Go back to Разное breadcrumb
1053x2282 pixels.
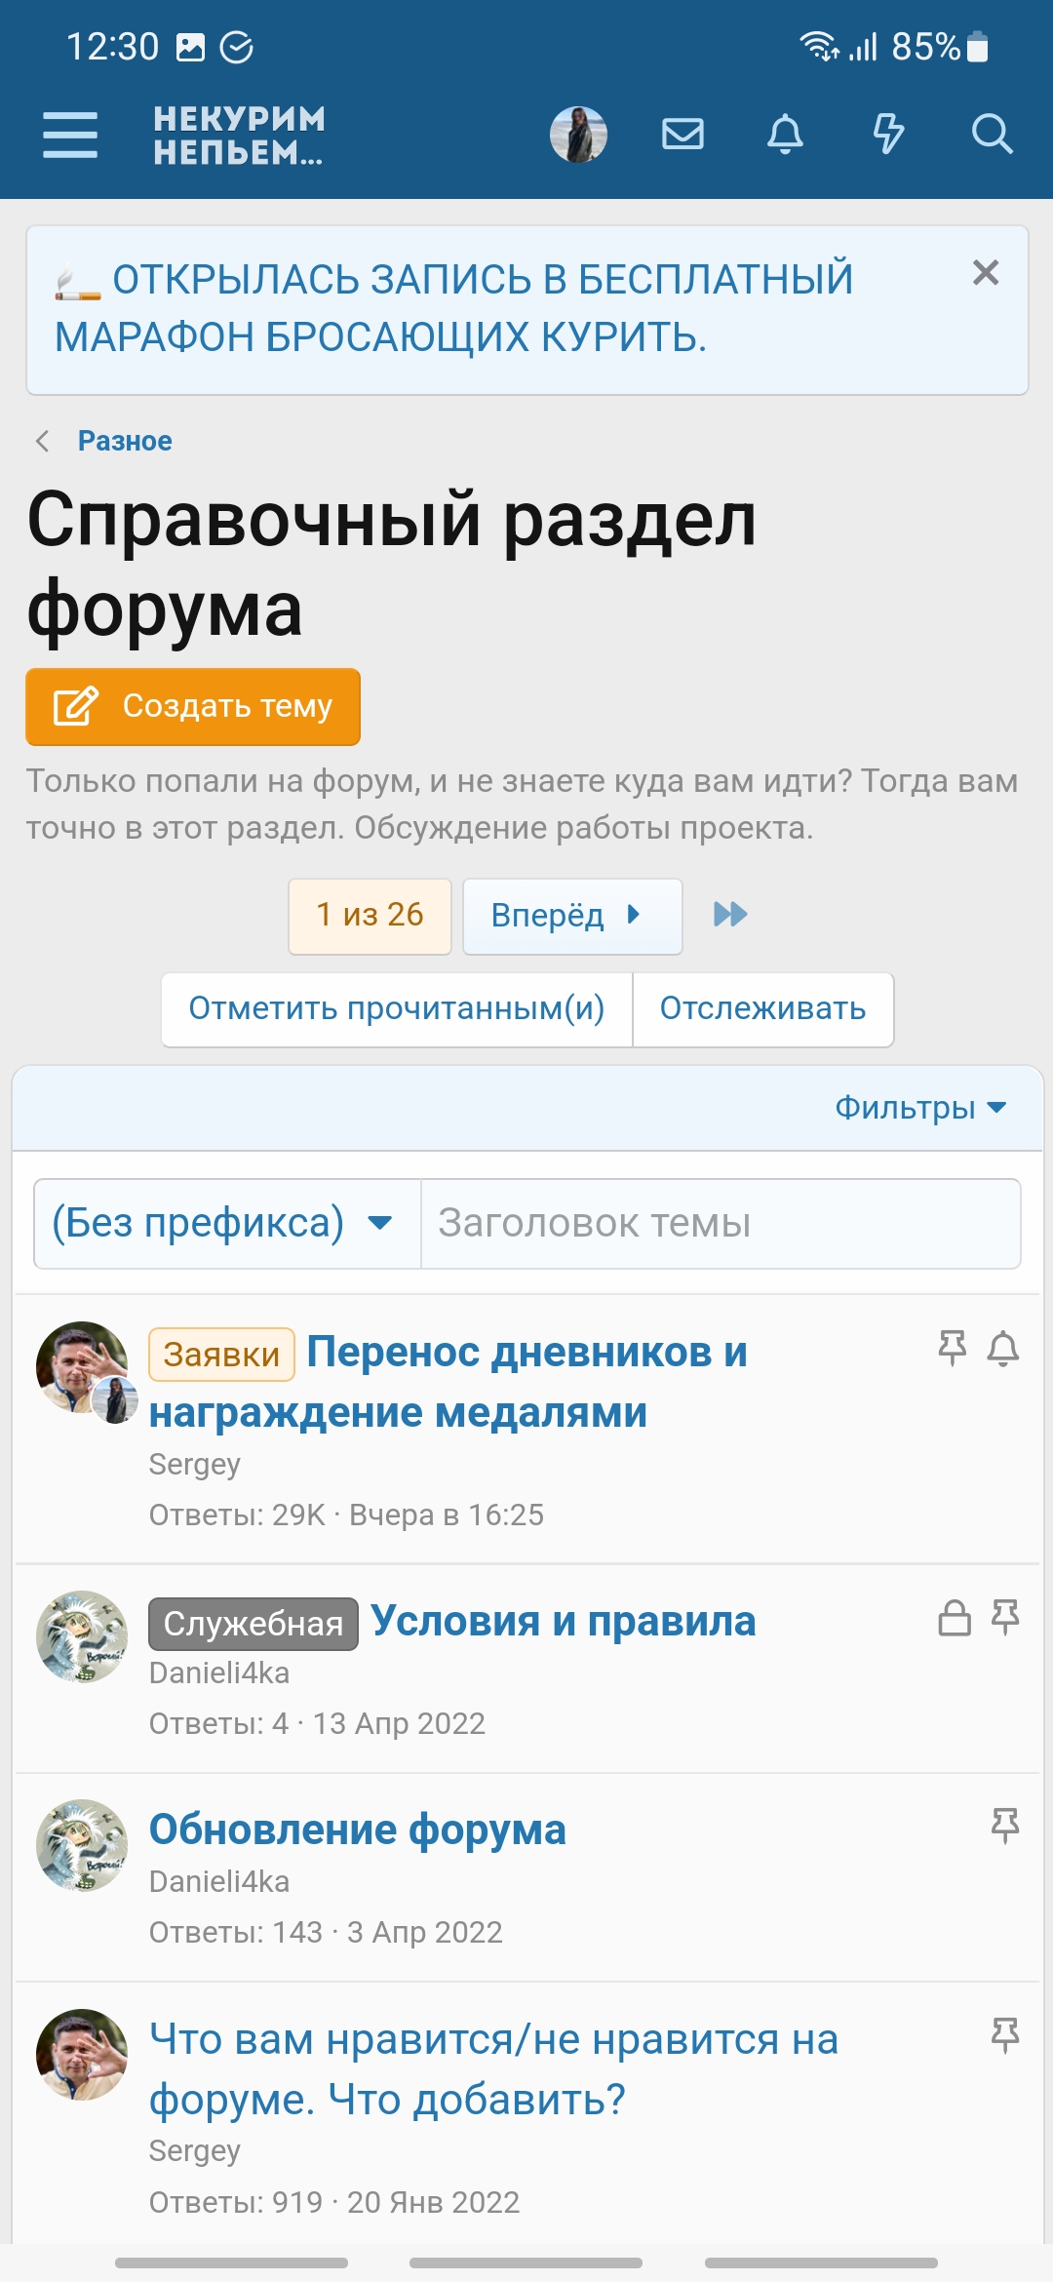coord(125,441)
